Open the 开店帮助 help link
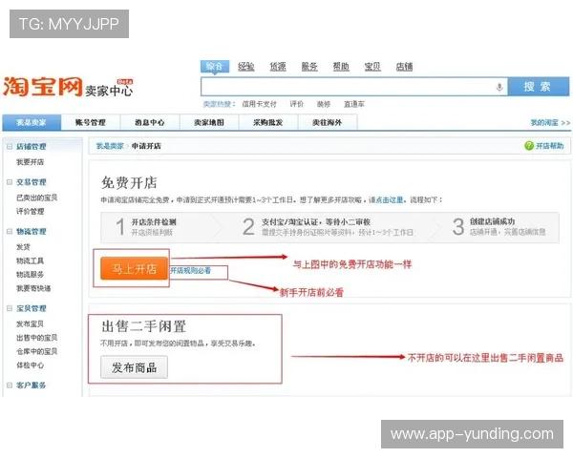573x458 pixels. 549,146
